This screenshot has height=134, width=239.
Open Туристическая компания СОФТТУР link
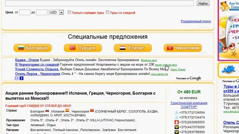click(189, 105)
